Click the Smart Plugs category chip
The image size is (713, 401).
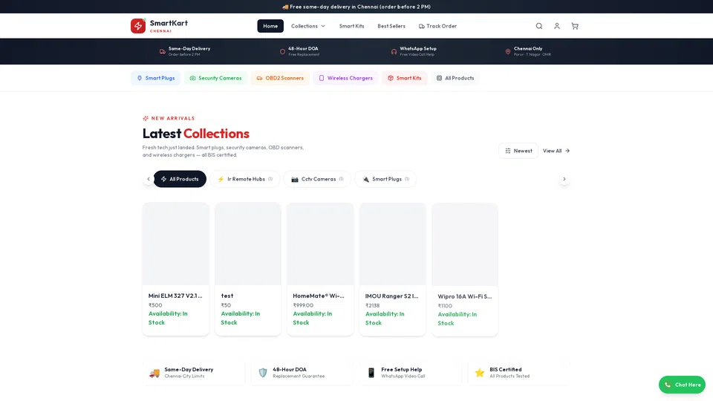[156, 78]
